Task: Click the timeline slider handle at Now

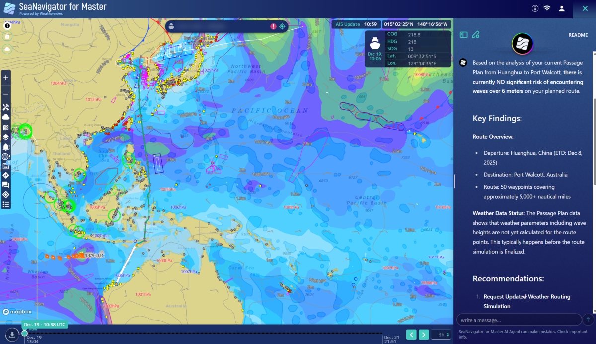Action: (x=24, y=334)
